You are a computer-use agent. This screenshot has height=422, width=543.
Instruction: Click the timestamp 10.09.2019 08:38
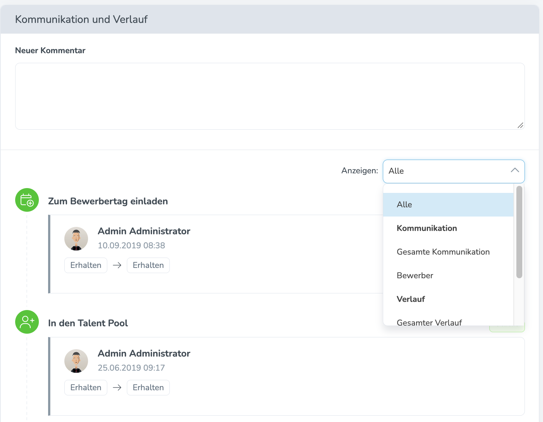pyautogui.click(x=131, y=245)
